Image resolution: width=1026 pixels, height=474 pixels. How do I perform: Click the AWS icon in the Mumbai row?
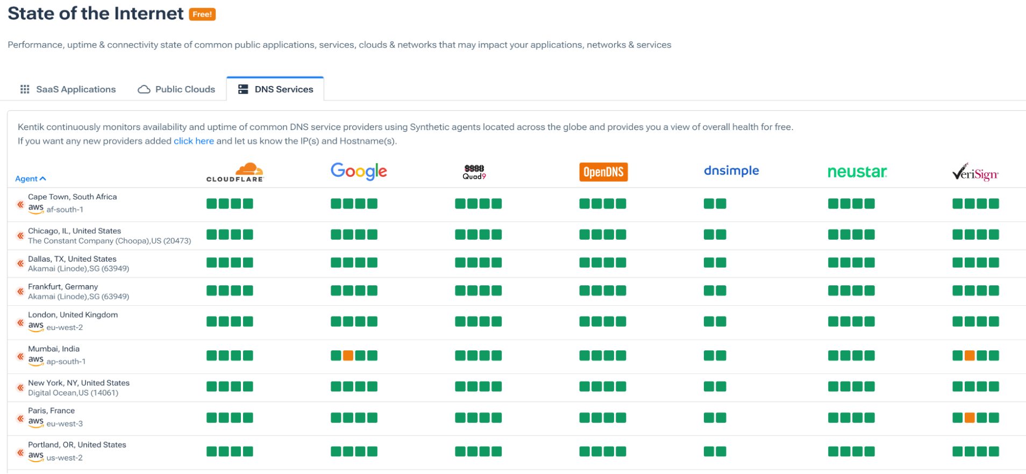coord(36,360)
